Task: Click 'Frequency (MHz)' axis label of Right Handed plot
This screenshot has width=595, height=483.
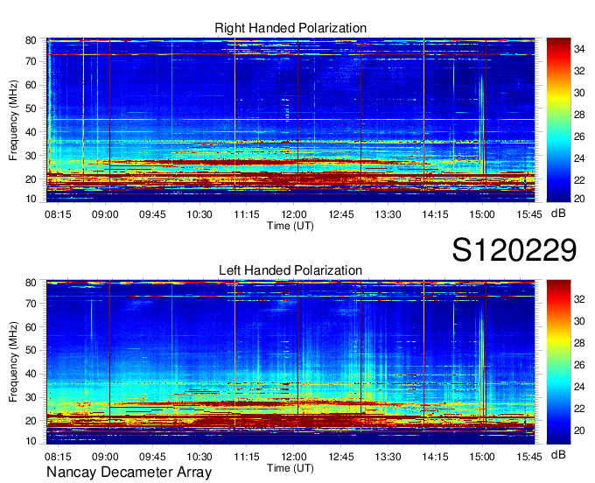Action: pos(13,120)
